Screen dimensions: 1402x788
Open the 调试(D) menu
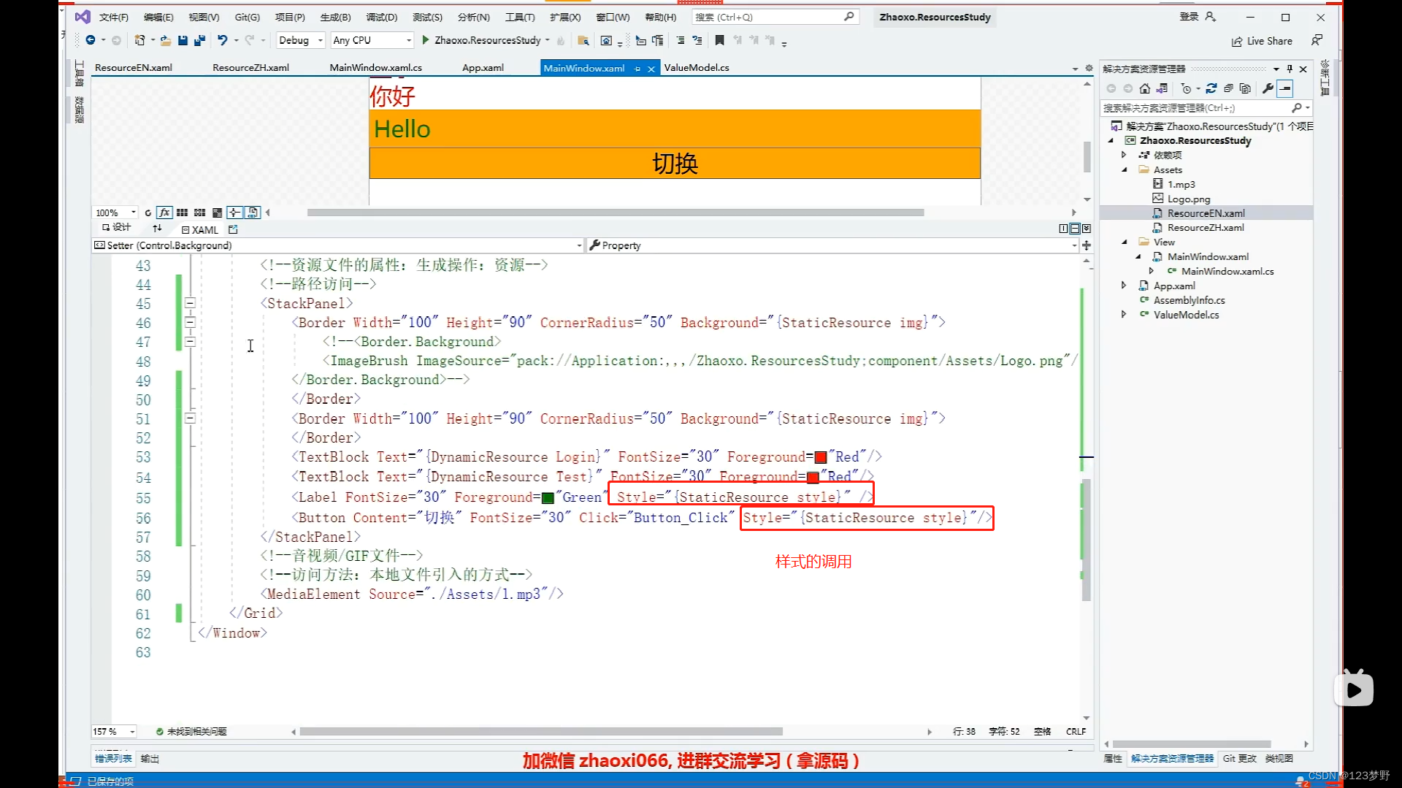point(381,17)
